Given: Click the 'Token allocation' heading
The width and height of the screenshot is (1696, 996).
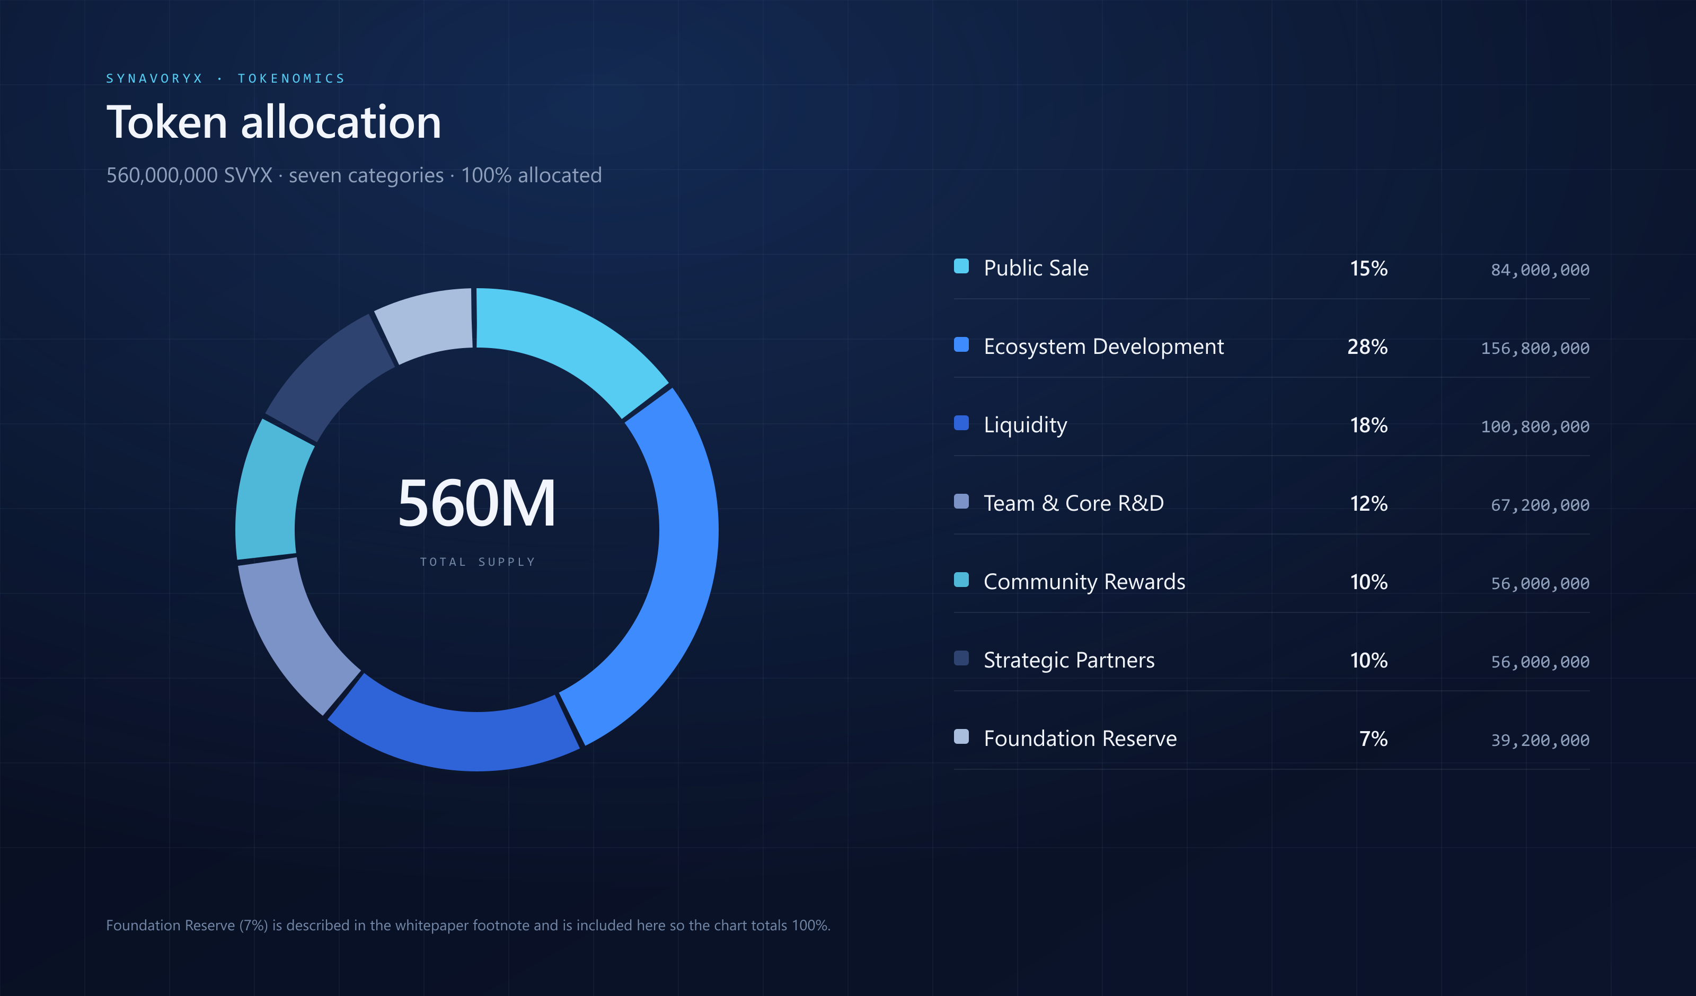Looking at the screenshot, I should pyautogui.click(x=274, y=122).
